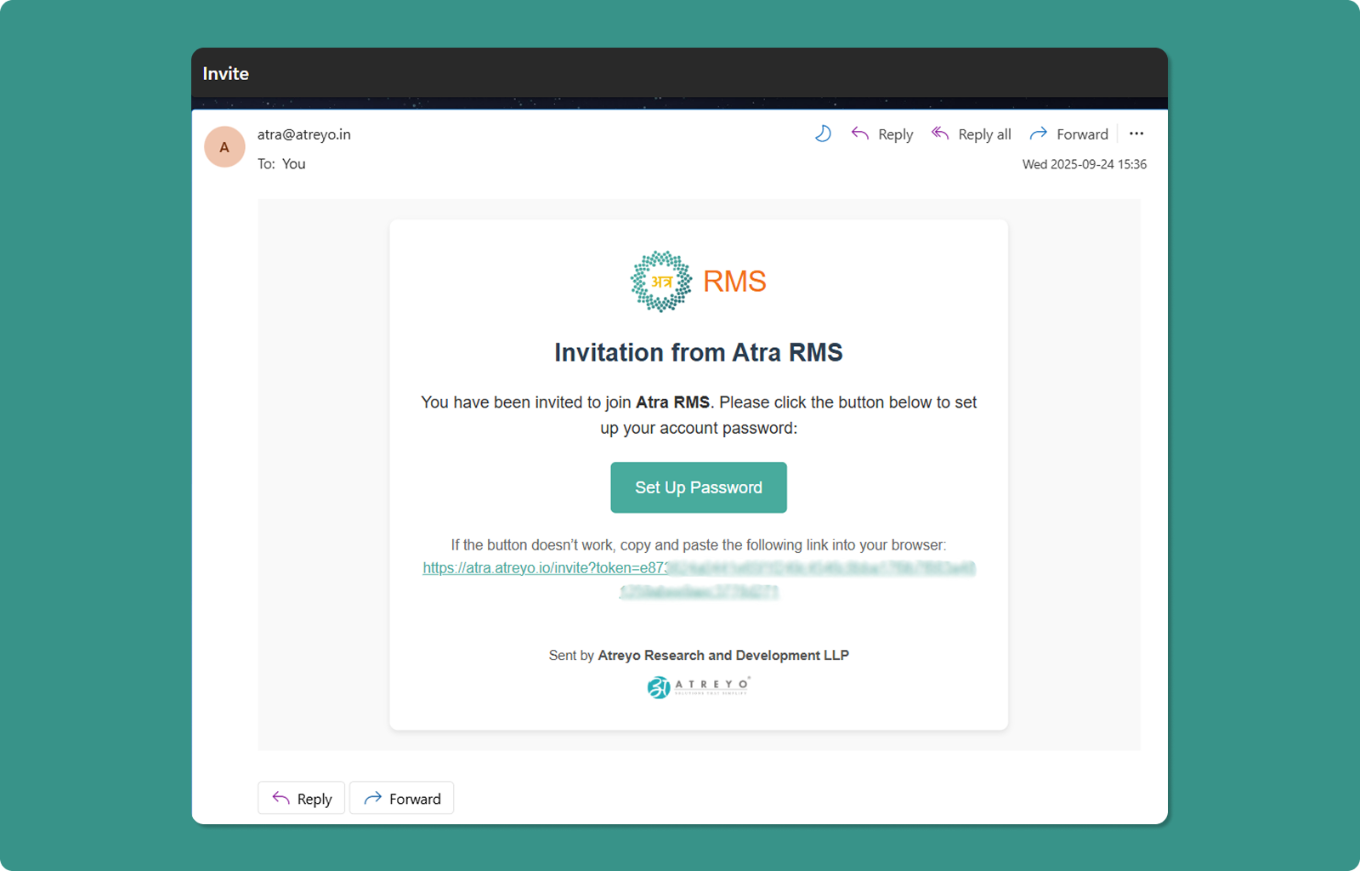Screen dimensions: 1360x871
Task: Click the timestamp Wed 2025-09-24 15:36
Action: 1085,164
